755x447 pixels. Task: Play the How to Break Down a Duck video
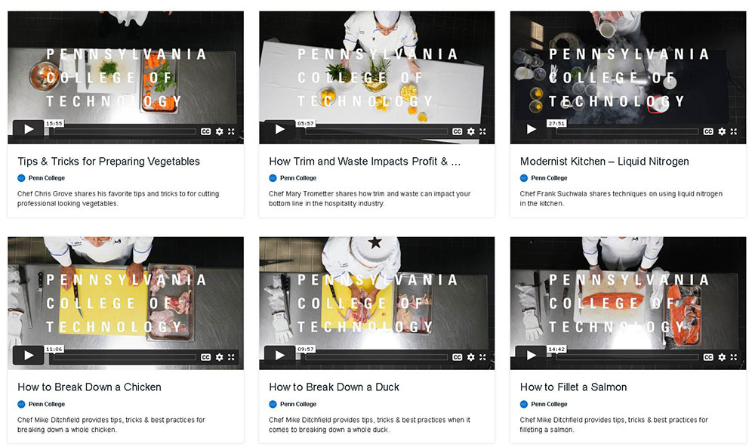(279, 356)
